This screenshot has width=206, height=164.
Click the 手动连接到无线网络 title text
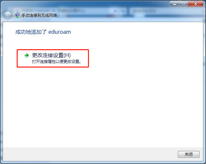click(39, 15)
